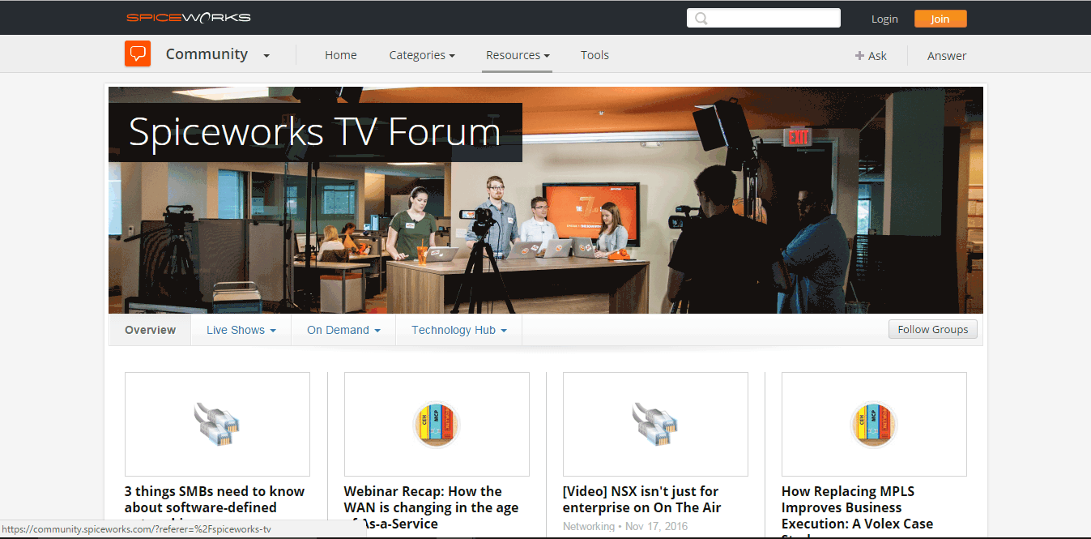Open the Resources dropdown menu
Screen dimensions: 1091x539
518,55
